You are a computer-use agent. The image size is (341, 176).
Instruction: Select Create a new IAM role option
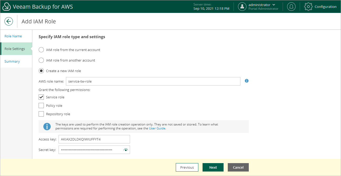tap(41, 71)
